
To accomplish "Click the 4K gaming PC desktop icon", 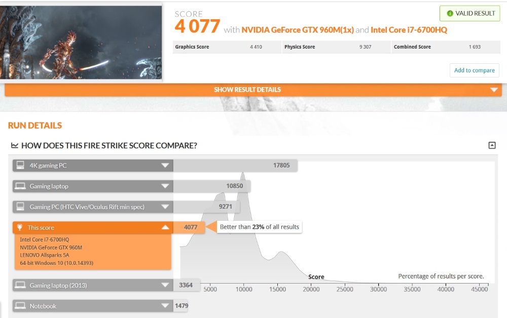I will click(20, 166).
